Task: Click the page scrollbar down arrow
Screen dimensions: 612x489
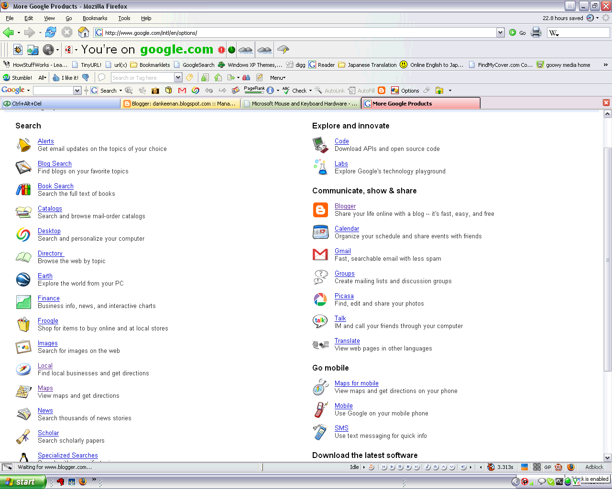Action: click(608, 457)
